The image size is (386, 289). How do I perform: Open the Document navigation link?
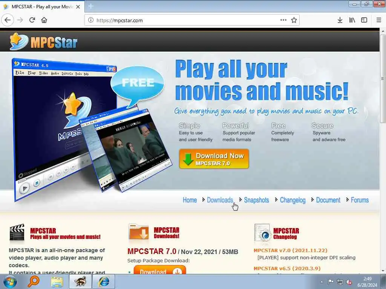coord(328,200)
